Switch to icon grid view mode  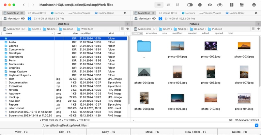177,5
